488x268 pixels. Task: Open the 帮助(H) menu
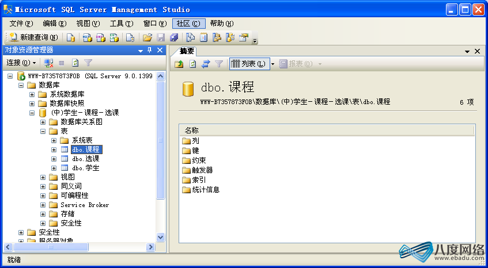pyautogui.click(x=222, y=24)
